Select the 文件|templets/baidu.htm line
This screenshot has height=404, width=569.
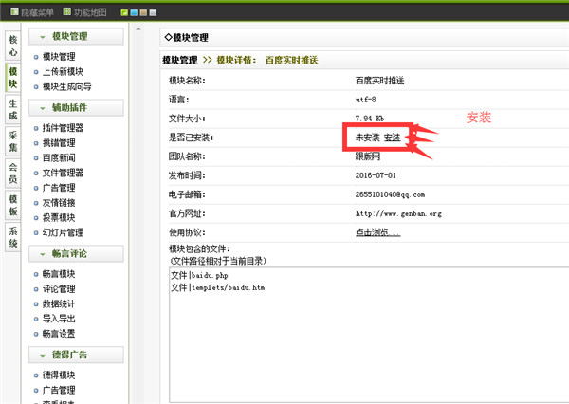pos(218,287)
